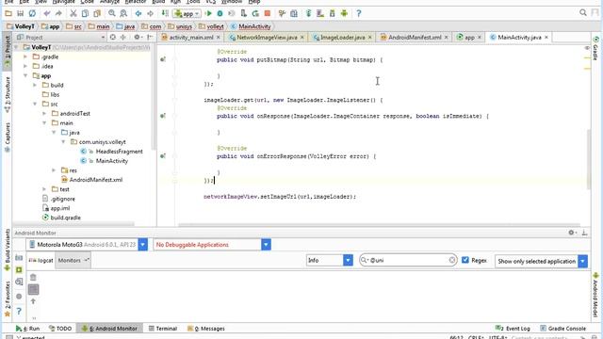Open the Terminal tool window
603x339 pixels.
(x=163, y=329)
